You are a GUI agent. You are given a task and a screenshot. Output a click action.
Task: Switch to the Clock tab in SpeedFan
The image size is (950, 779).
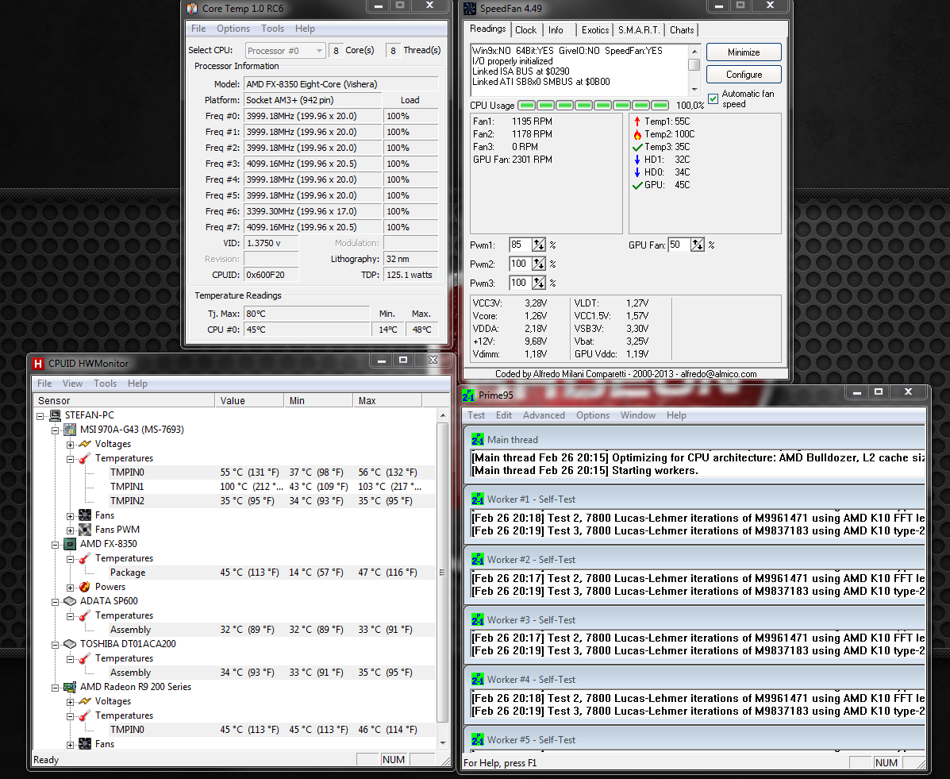[526, 29]
